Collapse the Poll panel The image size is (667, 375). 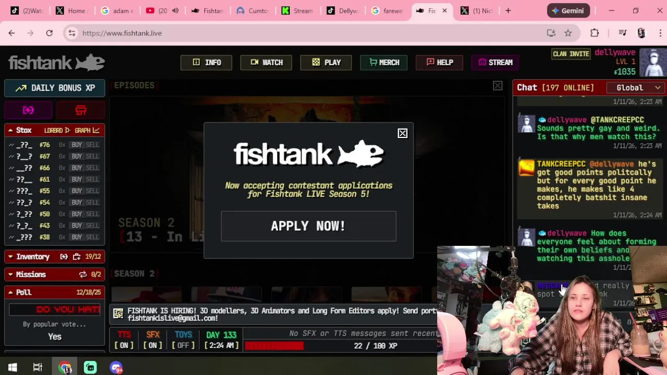pos(10,292)
